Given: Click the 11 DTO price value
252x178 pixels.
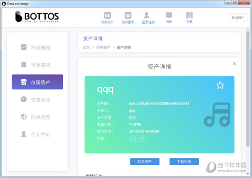Looking at the screenshot, I should click(135, 125).
